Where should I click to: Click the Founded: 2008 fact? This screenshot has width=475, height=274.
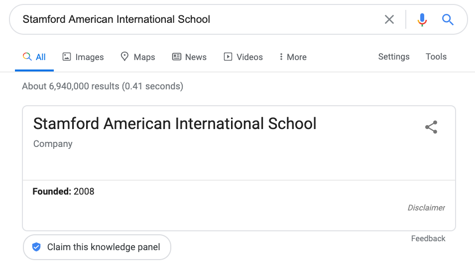click(x=63, y=192)
